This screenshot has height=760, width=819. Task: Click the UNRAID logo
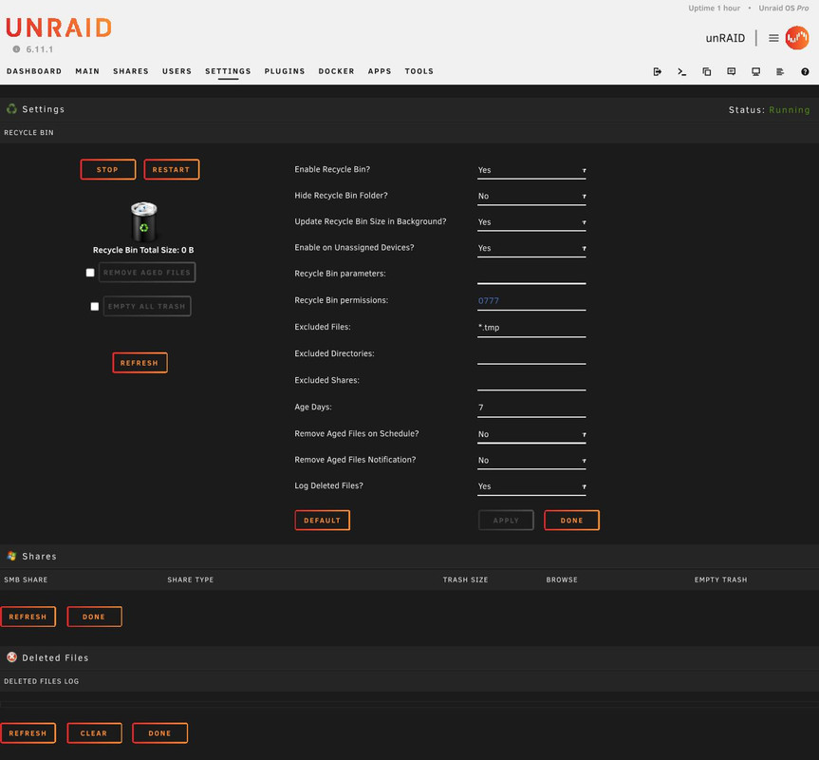click(x=59, y=28)
